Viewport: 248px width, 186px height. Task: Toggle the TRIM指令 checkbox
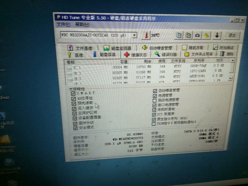click(x=154, y=124)
